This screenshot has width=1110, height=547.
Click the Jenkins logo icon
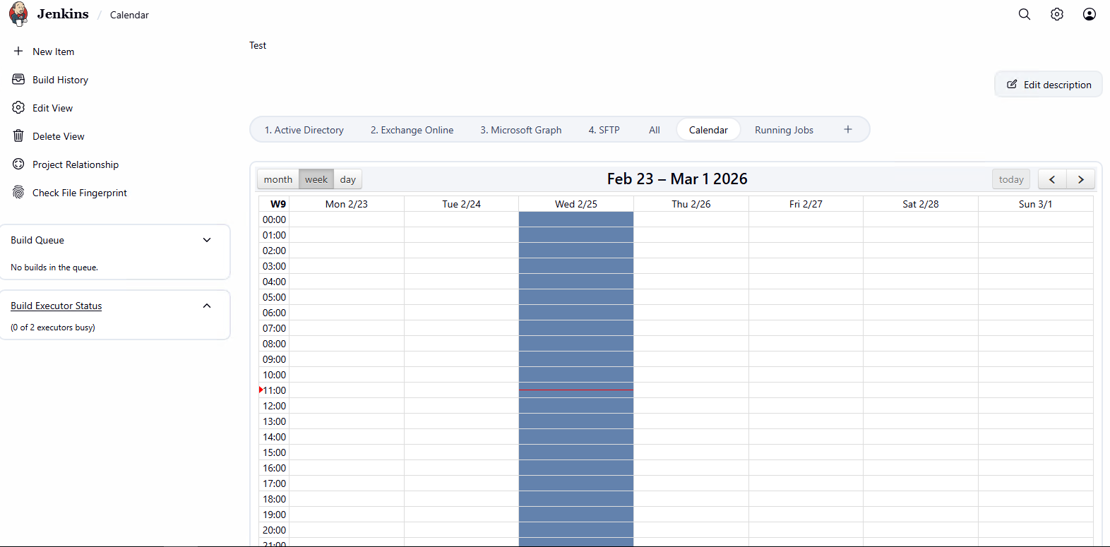pyautogui.click(x=19, y=14)
